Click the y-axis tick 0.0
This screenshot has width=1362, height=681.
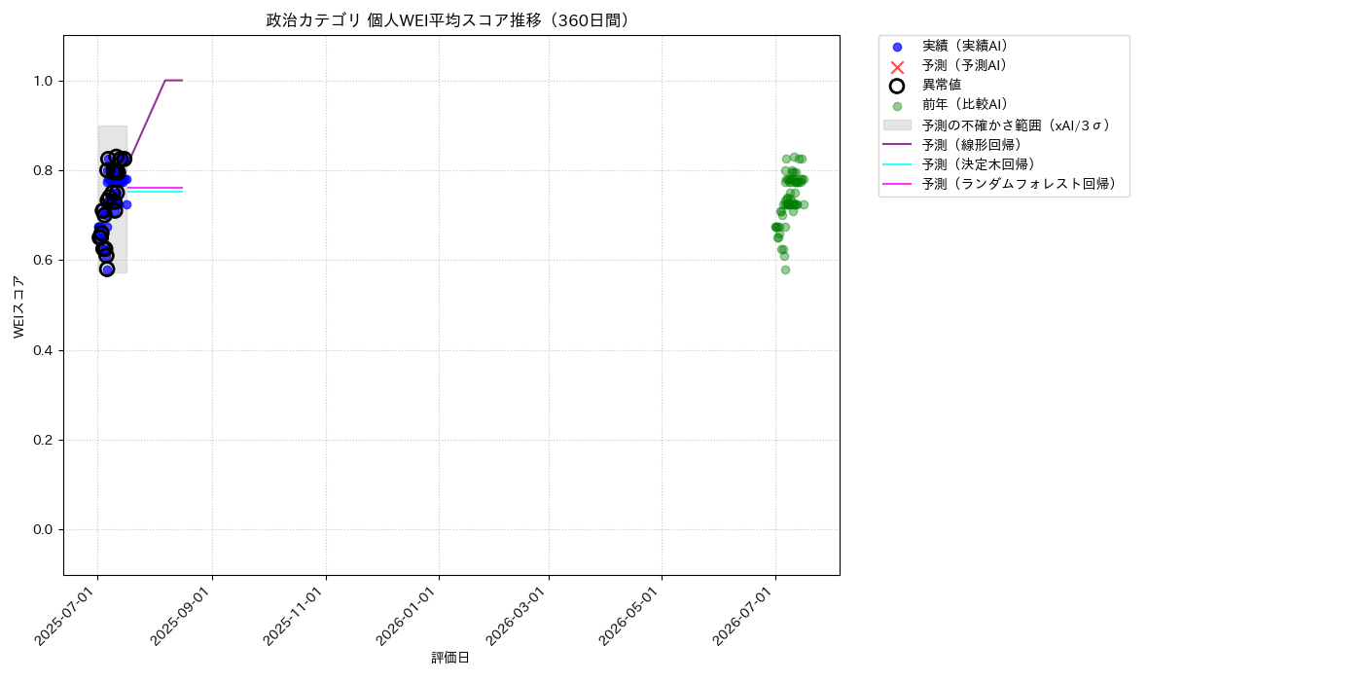(x=43, y=529)
